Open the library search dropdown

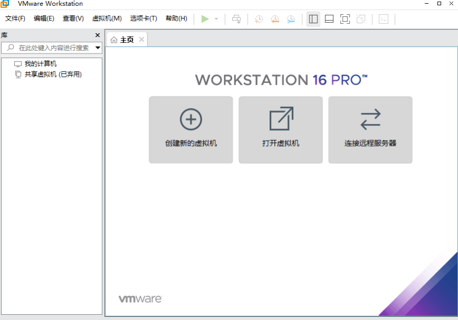pyautogui.click(x=97, y=48)
